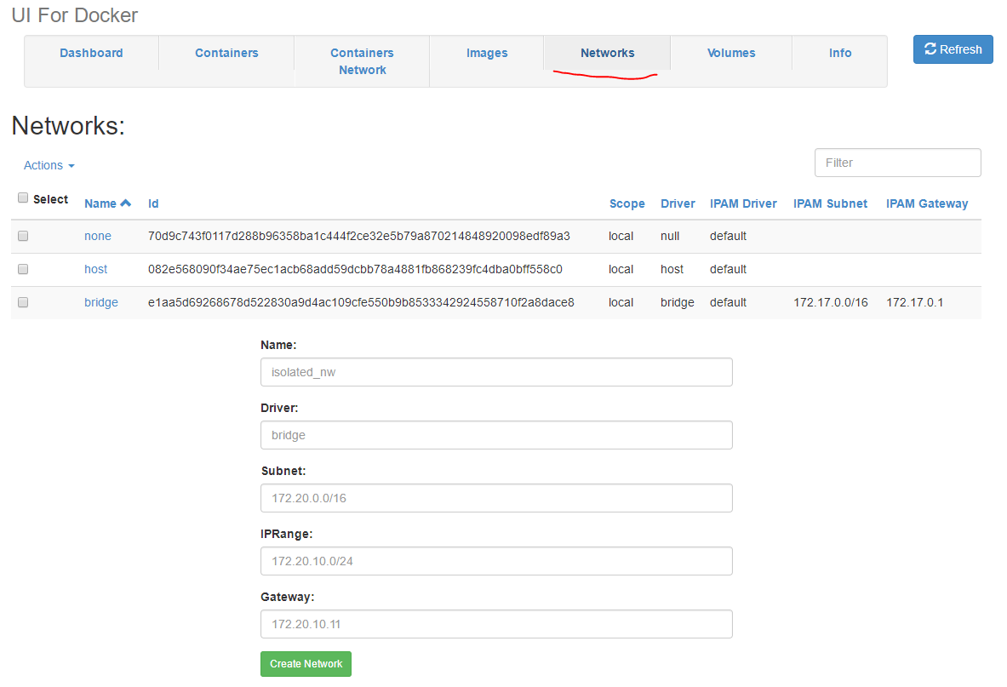Toggle the Select all checkbox
This screenshot has height=687, width=1007.
(23, 198)
